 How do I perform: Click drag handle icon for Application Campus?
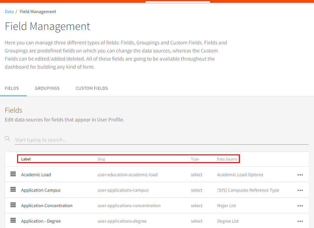point(13,190)
